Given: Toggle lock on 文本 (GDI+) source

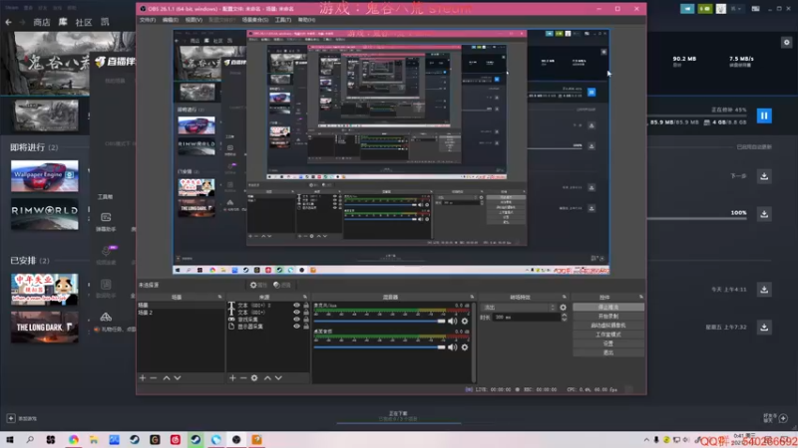Looking at the screenshot, I should [x=306, y=313].
